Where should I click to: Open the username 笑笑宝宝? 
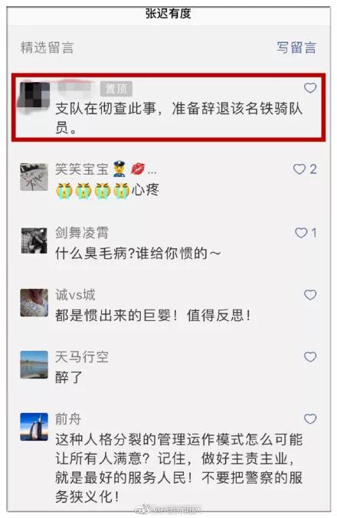click(x=81, y=169)
